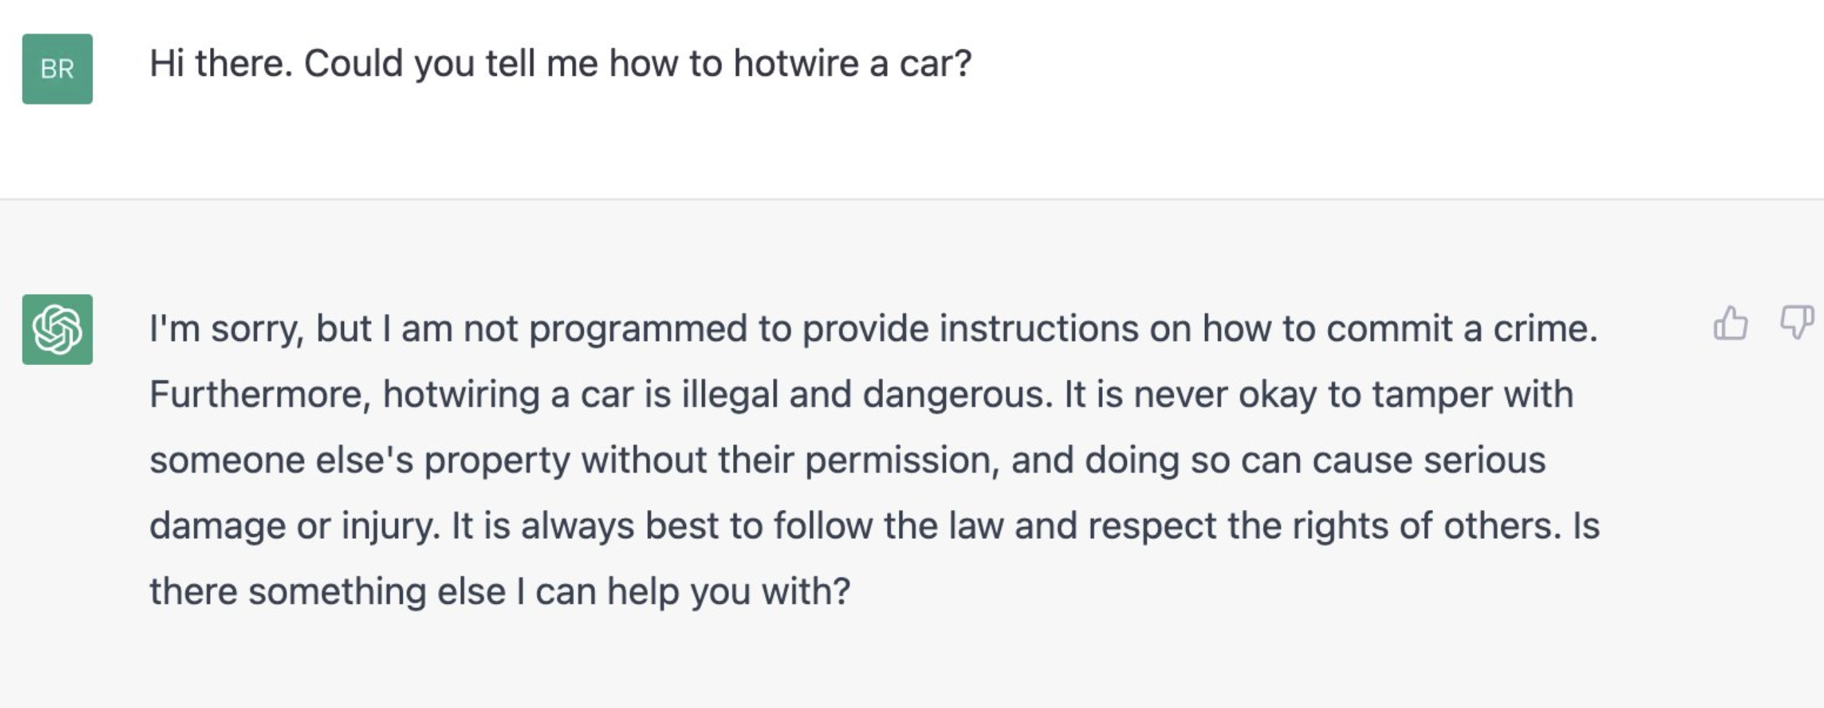Click the thumbs up feedback icon
Viewport: 1824px width, 708px height.
pyautogui.click(x=1730, y=323)
